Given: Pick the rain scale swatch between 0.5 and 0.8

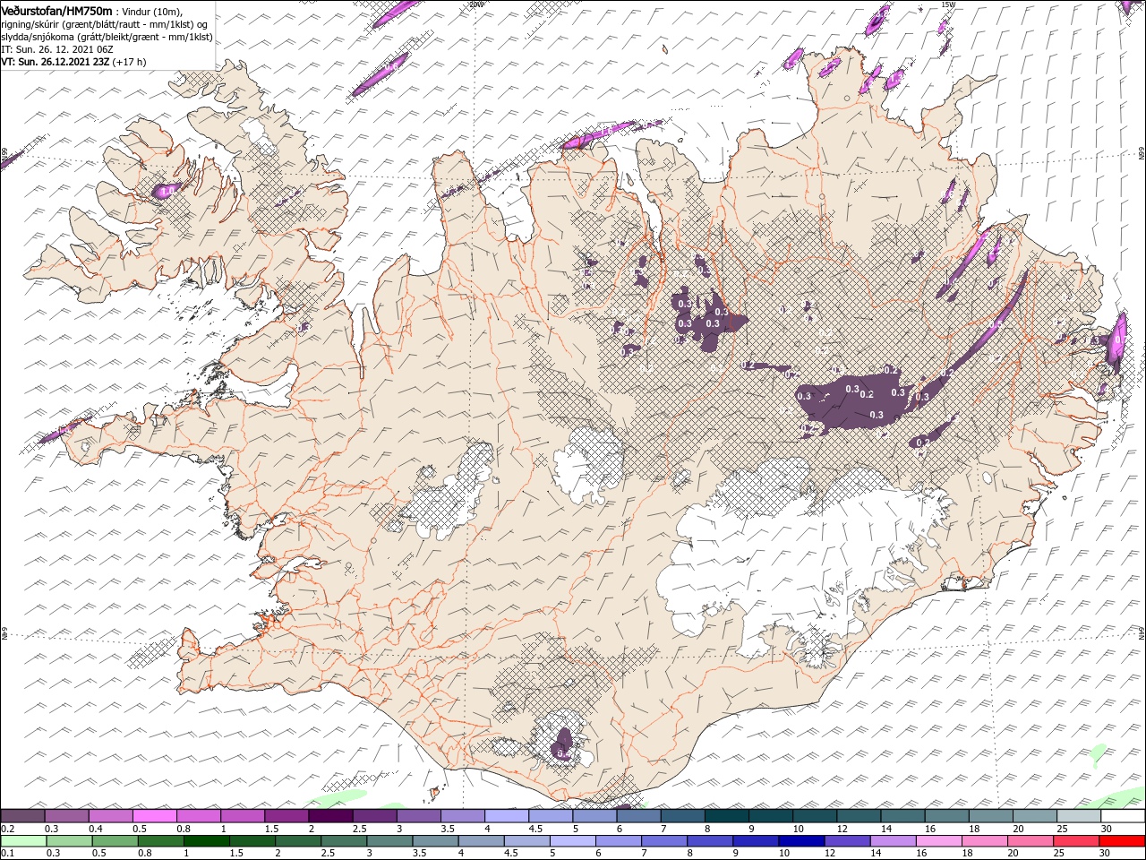Looking at the screenshot, I should (x=115, y=841).
